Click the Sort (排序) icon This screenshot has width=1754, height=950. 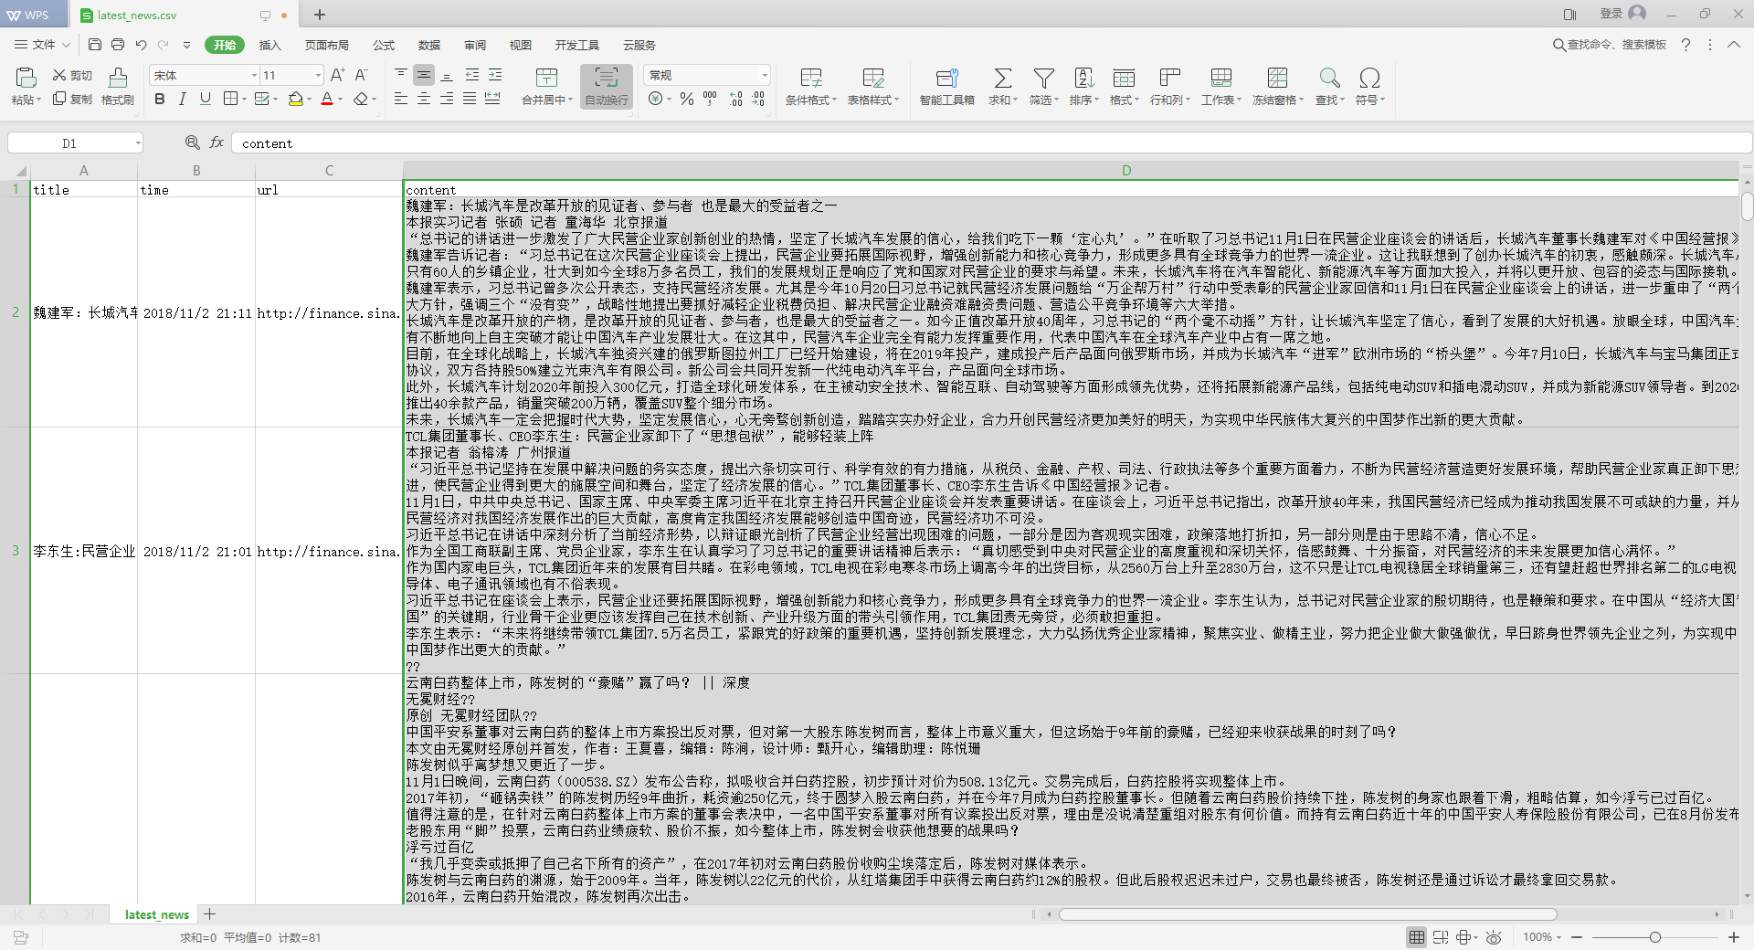(1084, 78)
